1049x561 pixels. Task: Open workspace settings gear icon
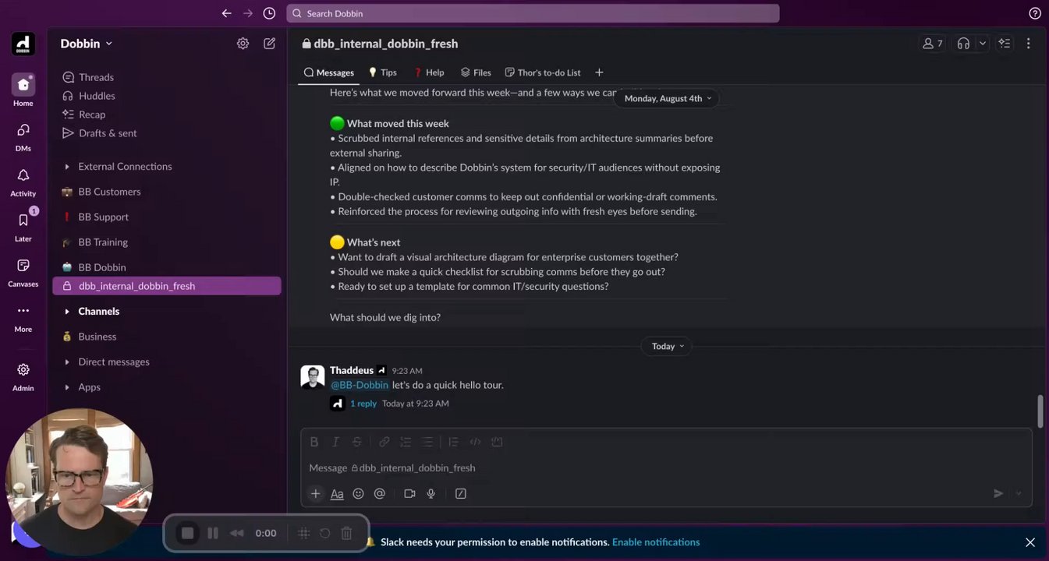243,44
